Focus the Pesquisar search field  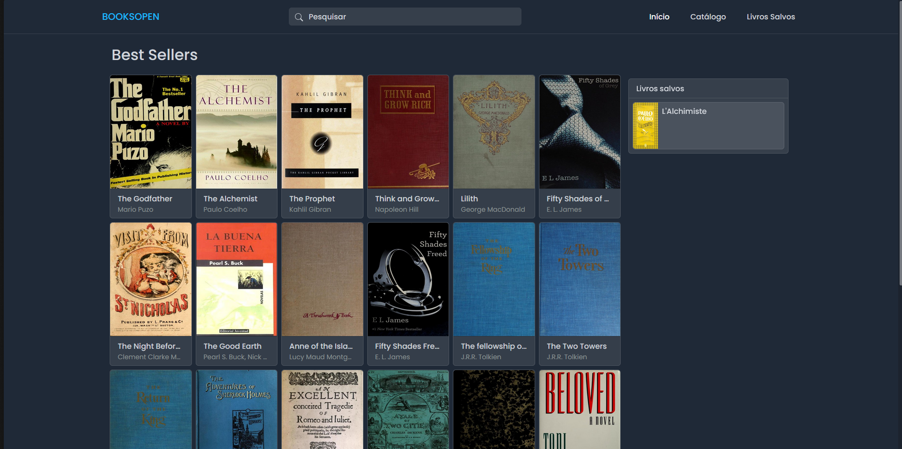(405, 17)
